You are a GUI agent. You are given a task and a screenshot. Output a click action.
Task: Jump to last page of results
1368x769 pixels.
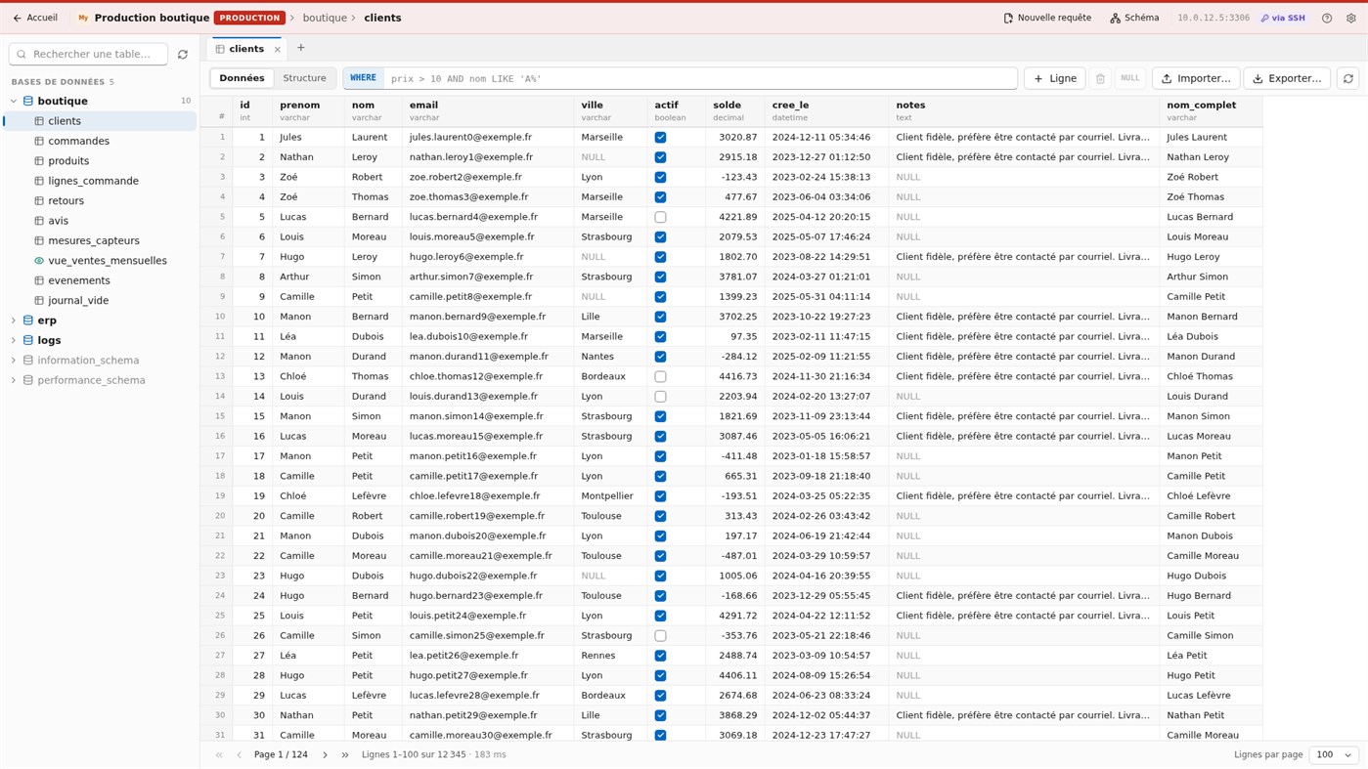pyautogui.click(x=345, y=755)
